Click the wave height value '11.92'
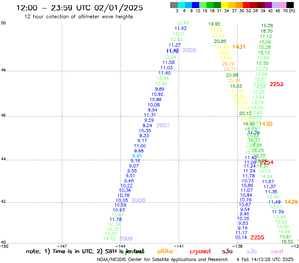 coord(181,28)
